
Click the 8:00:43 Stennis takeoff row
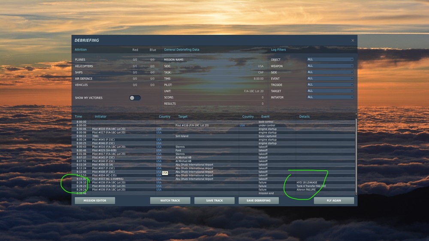[x=214, y=147]
